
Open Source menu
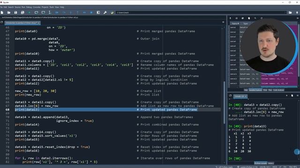[18, 7]
